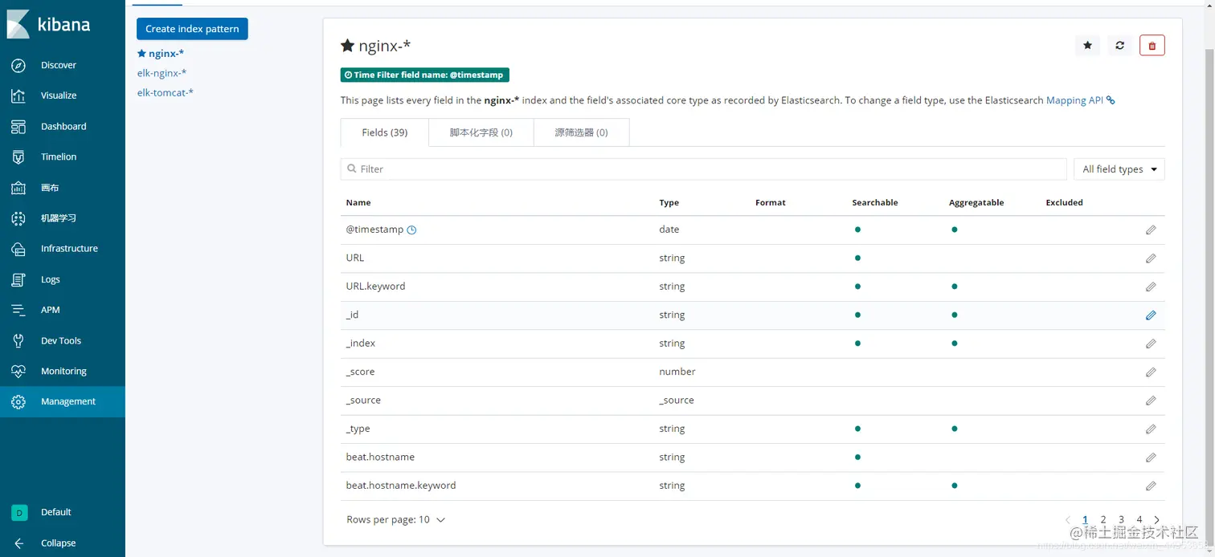Open the Visualize chart icon

(x=18, y=96)
